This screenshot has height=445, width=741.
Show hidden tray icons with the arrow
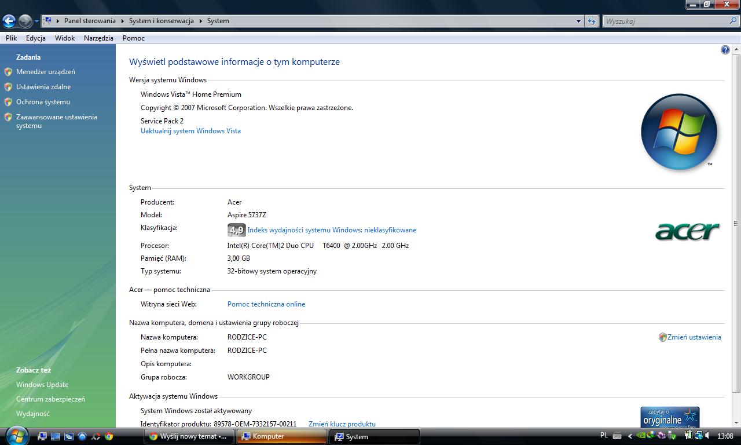(630, 436)
